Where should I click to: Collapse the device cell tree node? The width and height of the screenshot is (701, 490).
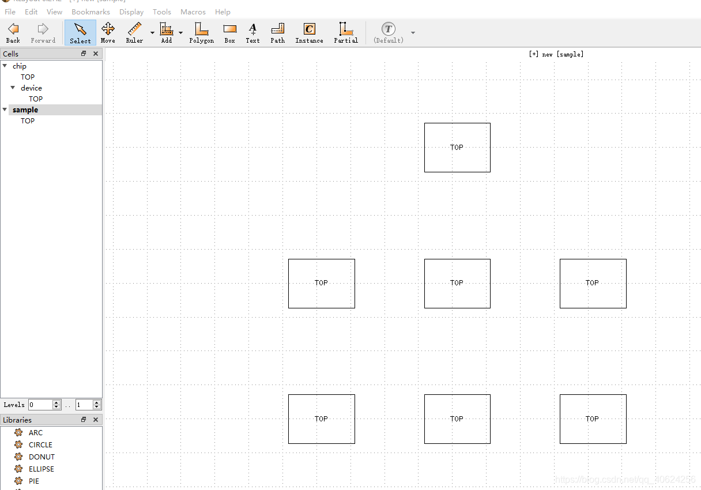(13, 88)
